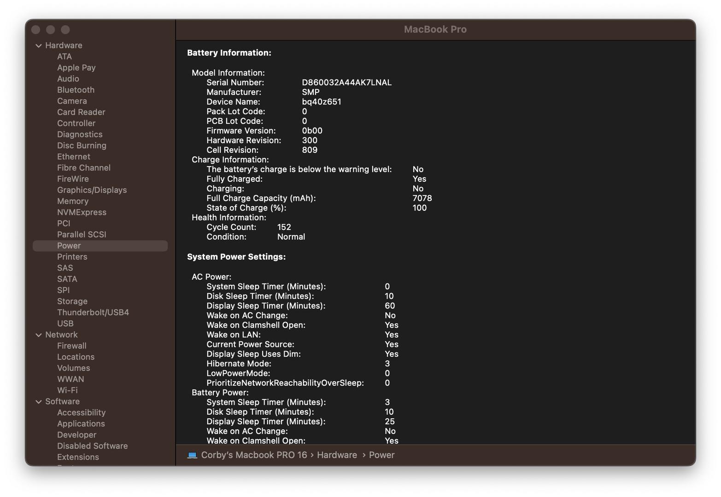Select Memory in the sidebar
This screenshot has height=497, width=721.
[x=73, y=201]
